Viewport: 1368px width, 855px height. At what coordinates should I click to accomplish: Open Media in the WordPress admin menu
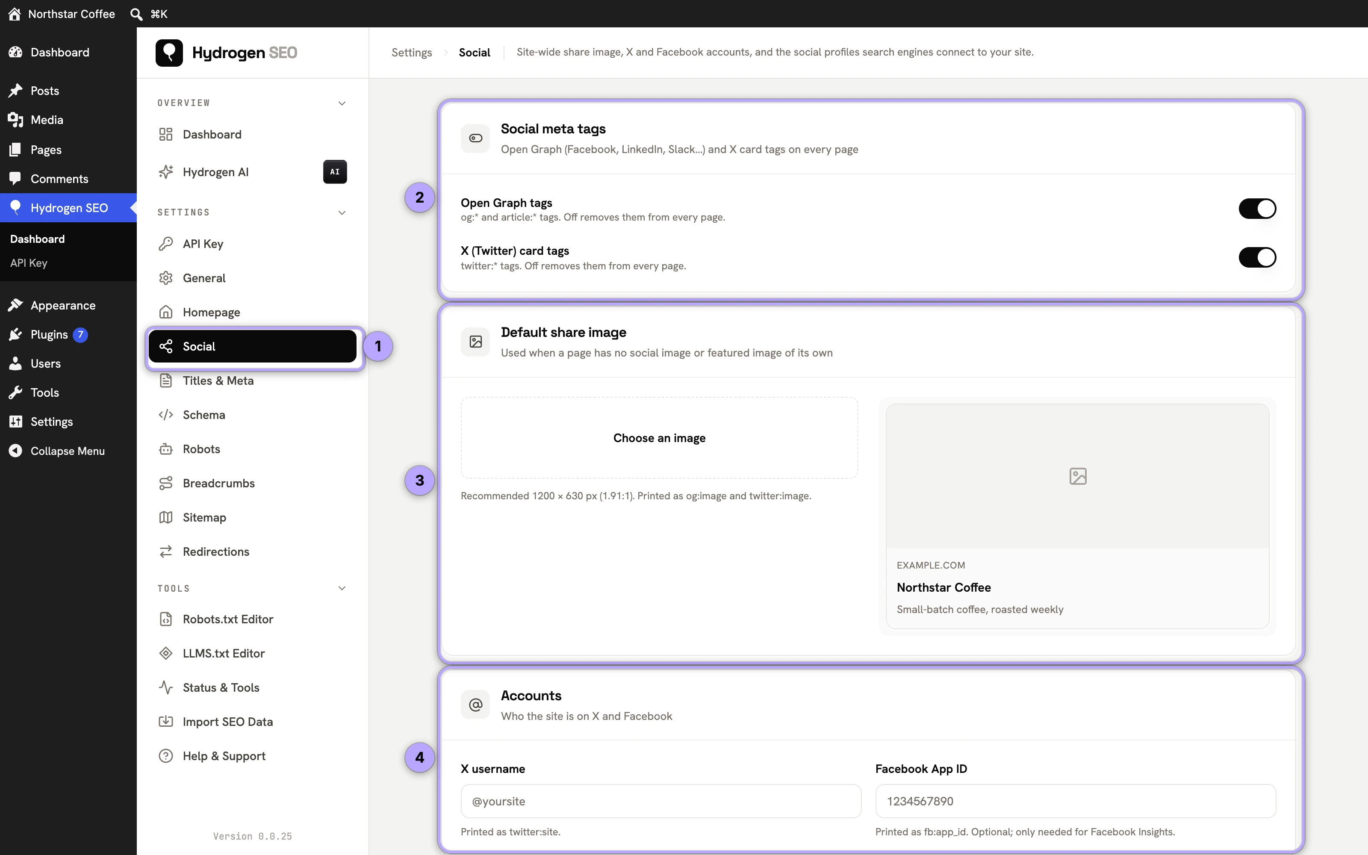pos(68,120)
